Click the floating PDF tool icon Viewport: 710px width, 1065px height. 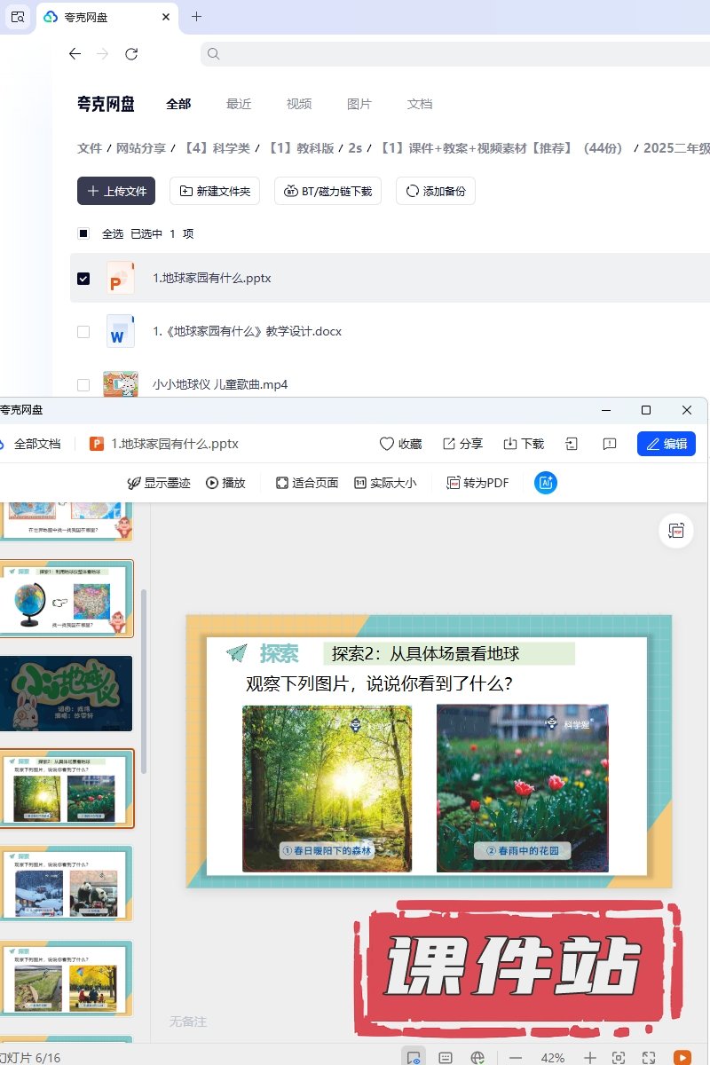(676, 531)
